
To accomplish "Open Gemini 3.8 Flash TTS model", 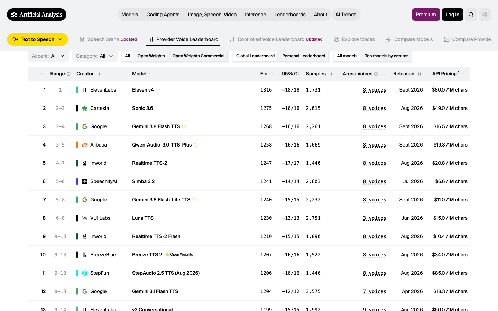I will [x=156, y=126].
